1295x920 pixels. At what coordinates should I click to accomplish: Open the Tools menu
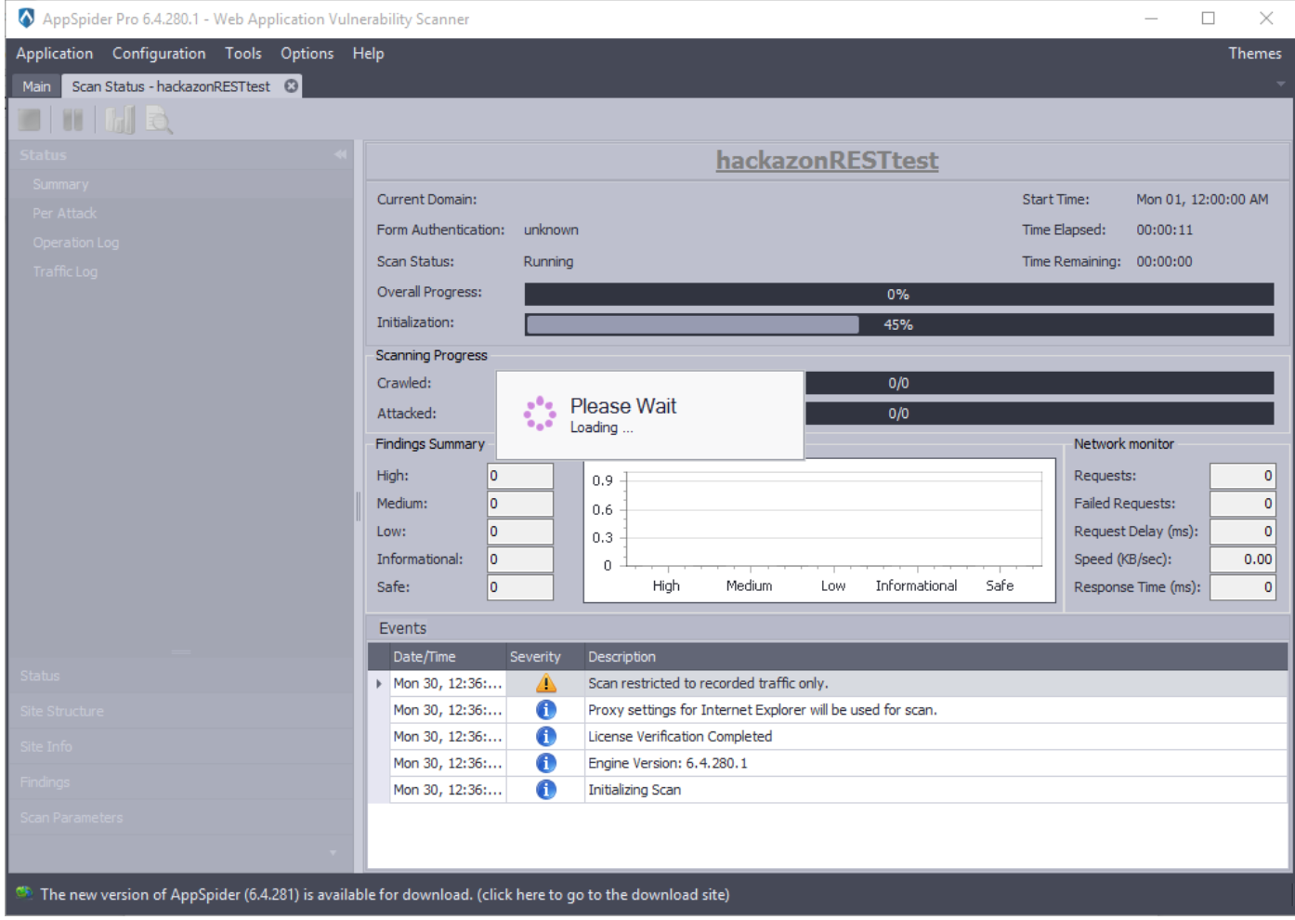click(243, 54)
